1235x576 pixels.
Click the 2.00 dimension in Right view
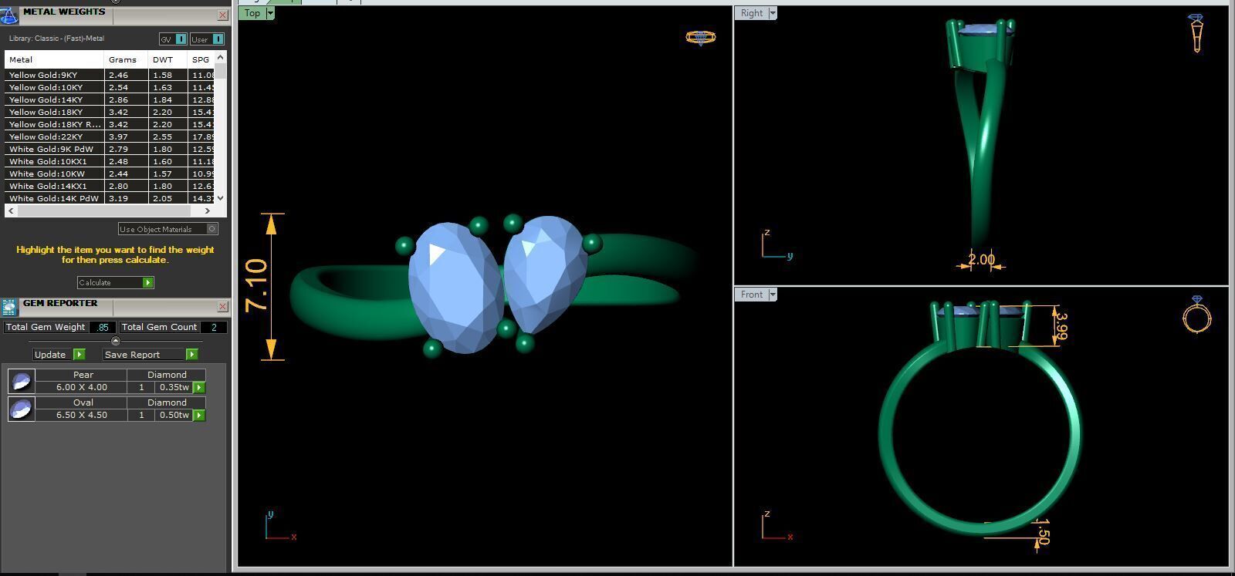(x=981, y=259)
